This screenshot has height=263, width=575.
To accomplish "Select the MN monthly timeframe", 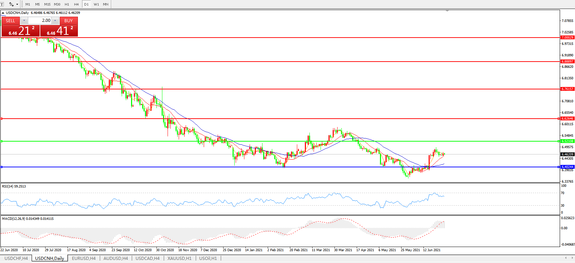I will [x=106, y=4].
